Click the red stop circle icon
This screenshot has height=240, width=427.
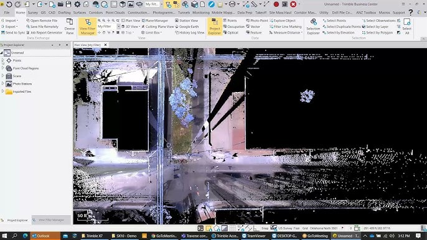276,4
